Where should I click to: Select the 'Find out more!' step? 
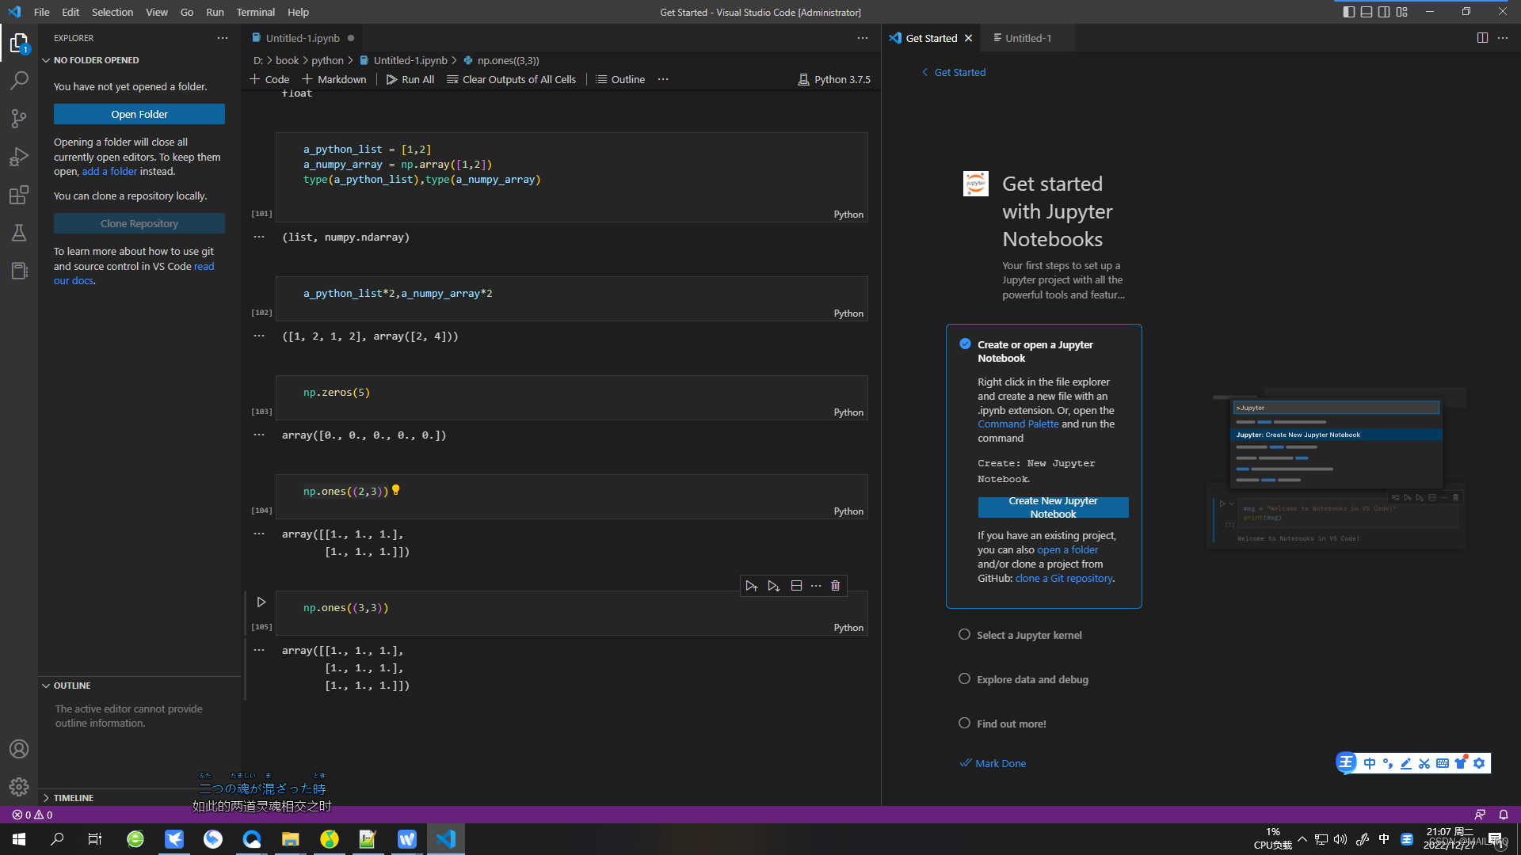click(1011, 724)
